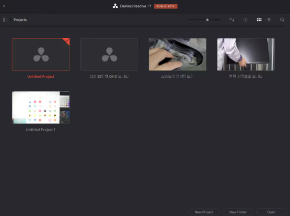Click the New Folder button
The image size is (290, 216).
pyautogui.click(x=238, y=212)
